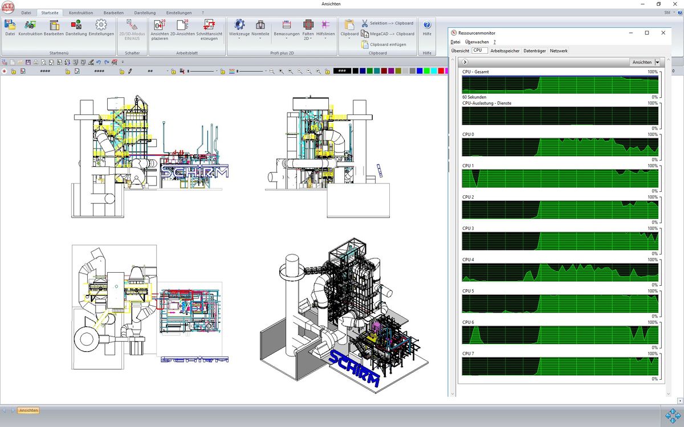684x427 pixels.
Task: Switch to Netzwerk tab in Ressourcenmonitor
Action: coord(559,51)
